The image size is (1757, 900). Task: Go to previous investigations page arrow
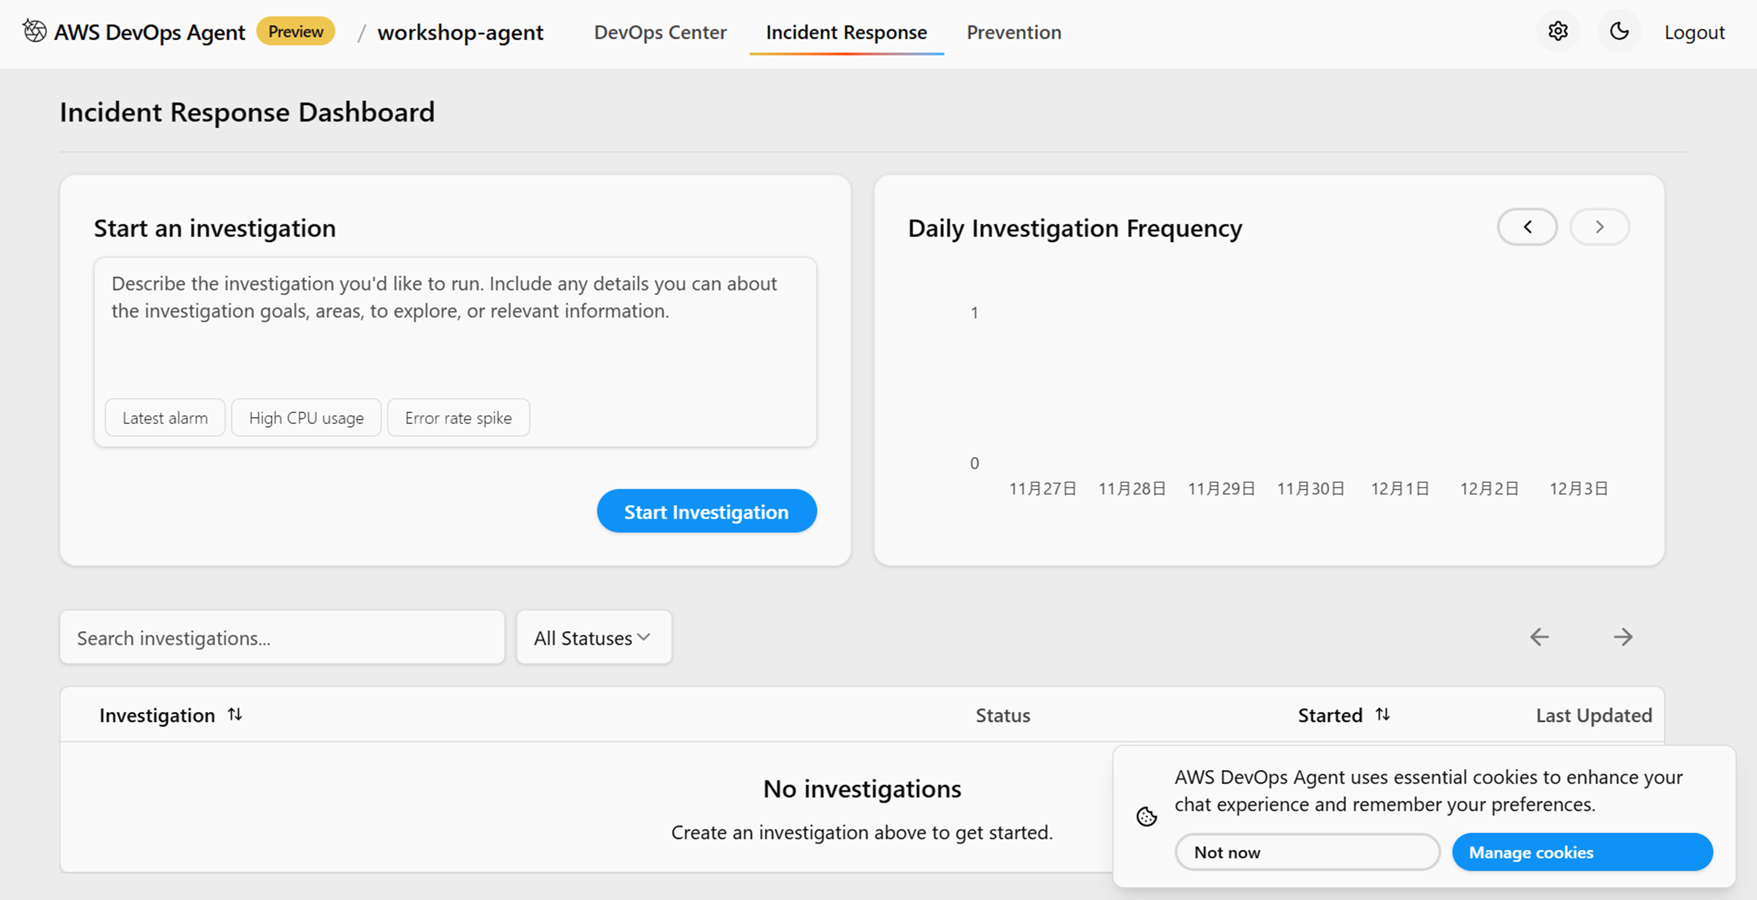[1539, 637]
